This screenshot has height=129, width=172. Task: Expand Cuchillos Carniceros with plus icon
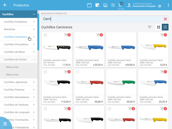(x=34, y=37)
